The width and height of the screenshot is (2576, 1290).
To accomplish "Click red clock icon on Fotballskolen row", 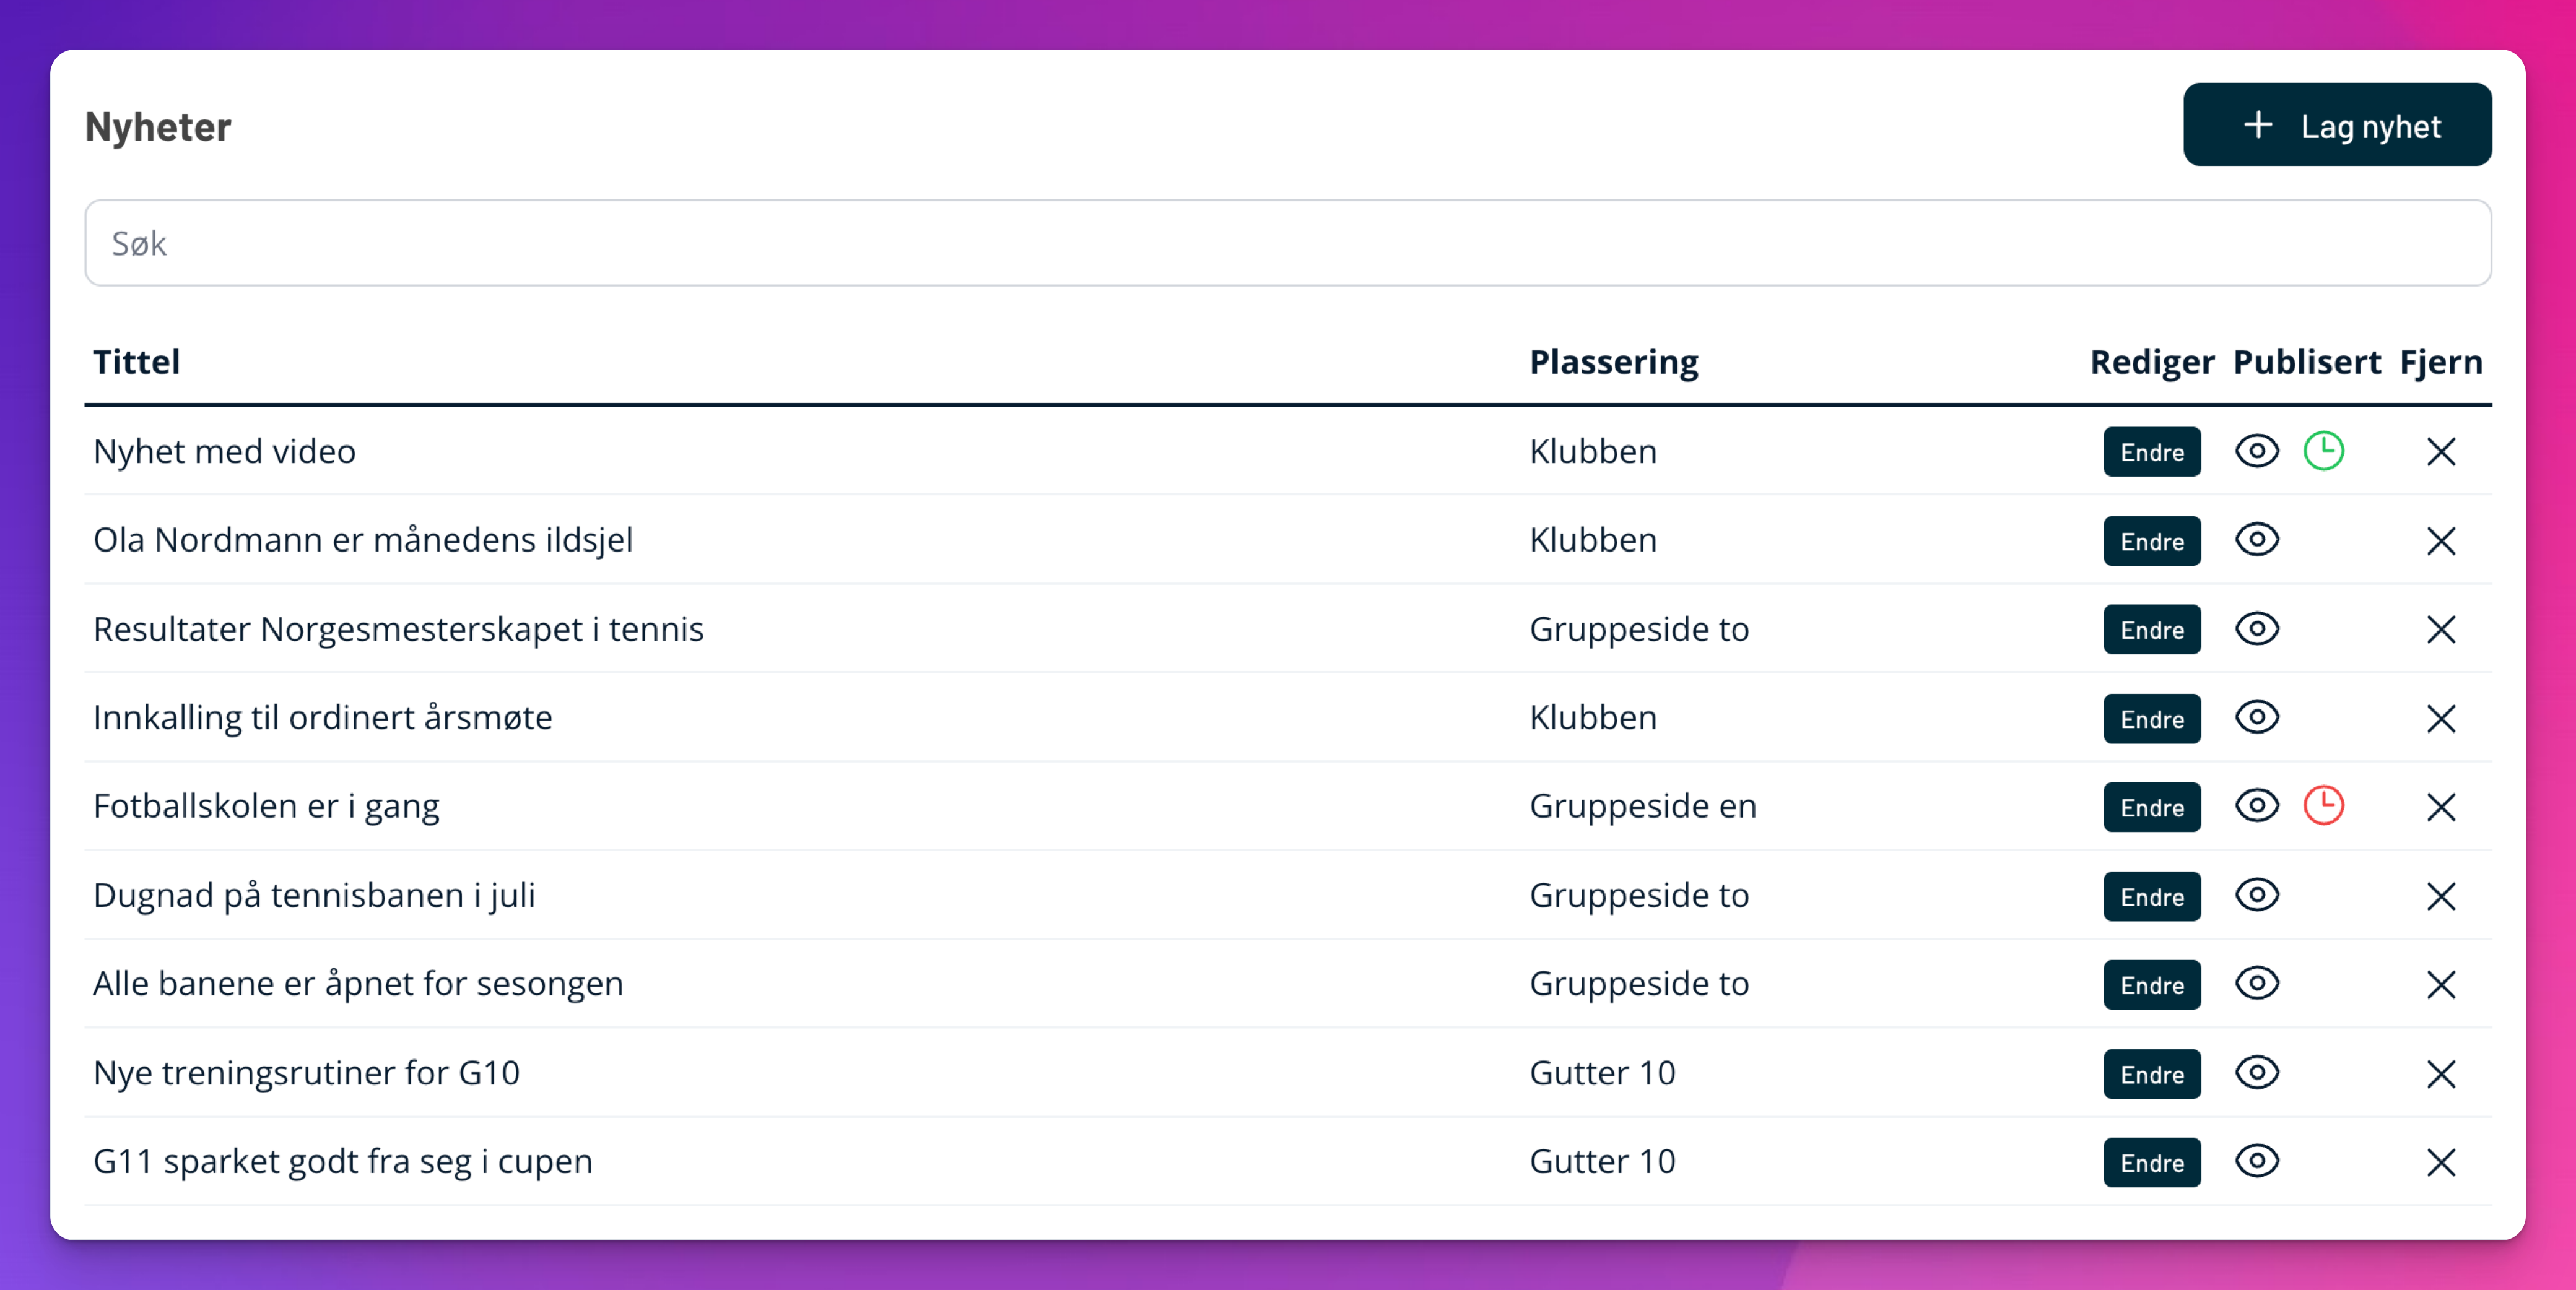I will [x=2323, y=806].
